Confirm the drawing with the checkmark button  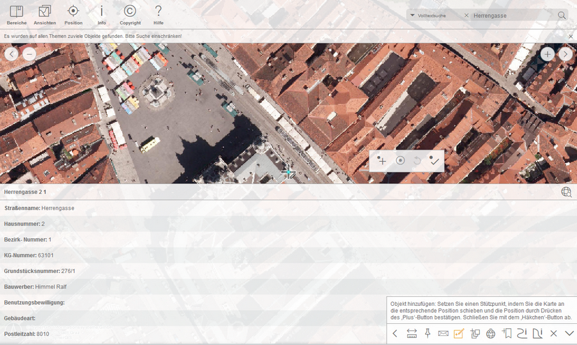coord(434,161)
